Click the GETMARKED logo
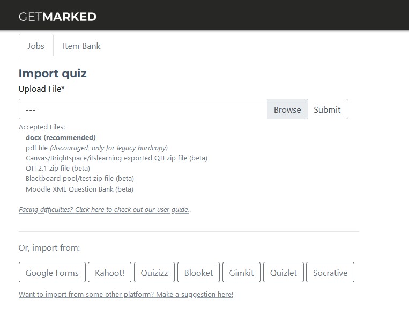The height and width of the screenshot is (322, 409). 57,17
